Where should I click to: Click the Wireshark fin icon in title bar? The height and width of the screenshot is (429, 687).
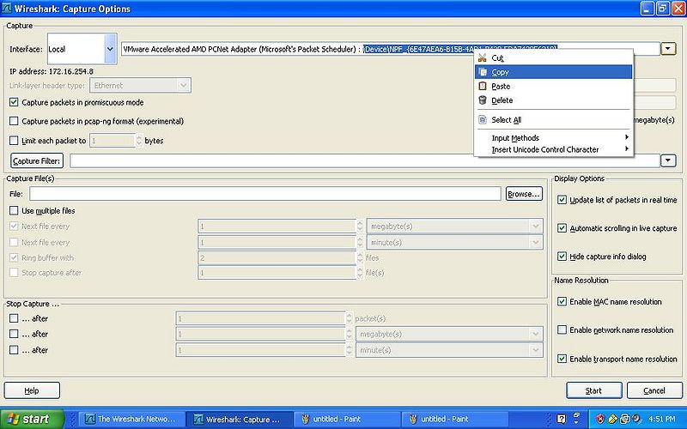coord(7,9)
